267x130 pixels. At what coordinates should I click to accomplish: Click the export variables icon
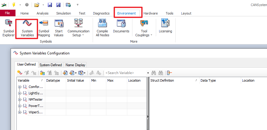click(x=72, y=73)
